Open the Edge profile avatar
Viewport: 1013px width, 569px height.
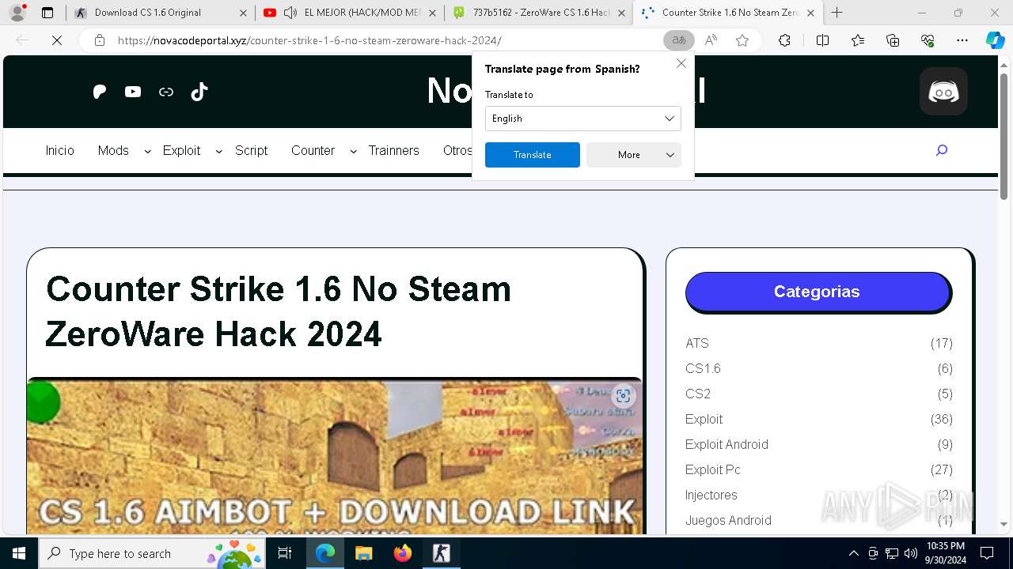(x=17, y=13)
